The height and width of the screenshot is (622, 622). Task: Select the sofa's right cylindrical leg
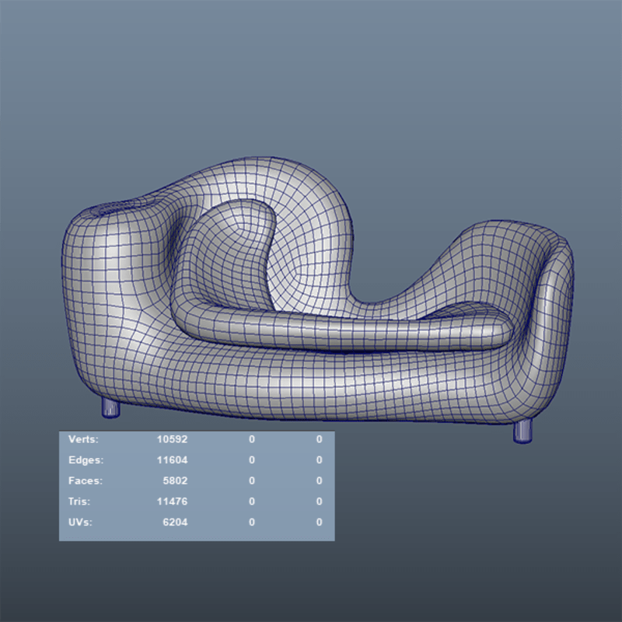click(523, 431)
